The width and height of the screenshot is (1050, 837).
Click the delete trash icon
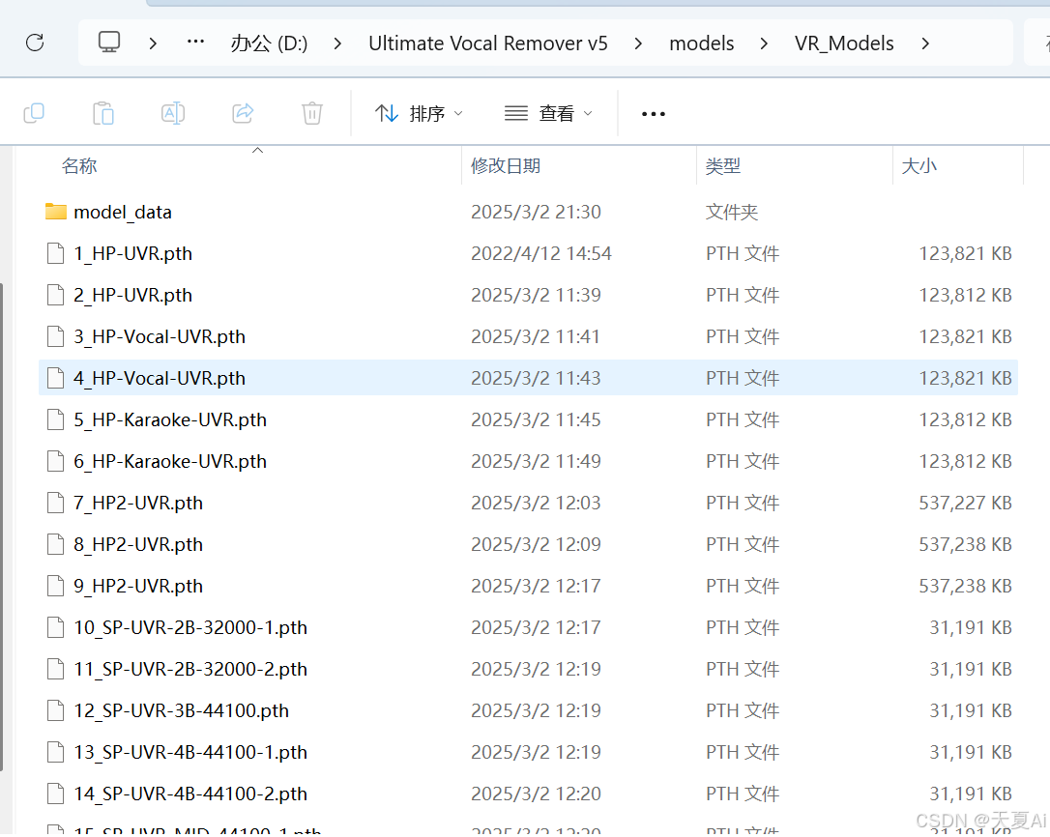point(312,113)
